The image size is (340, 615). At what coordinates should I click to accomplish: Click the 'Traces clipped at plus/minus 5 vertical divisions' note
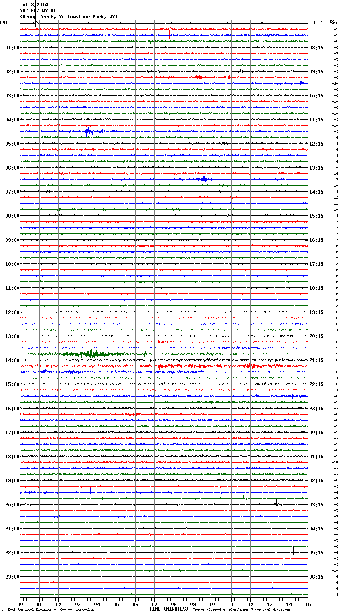coord(242,610)
